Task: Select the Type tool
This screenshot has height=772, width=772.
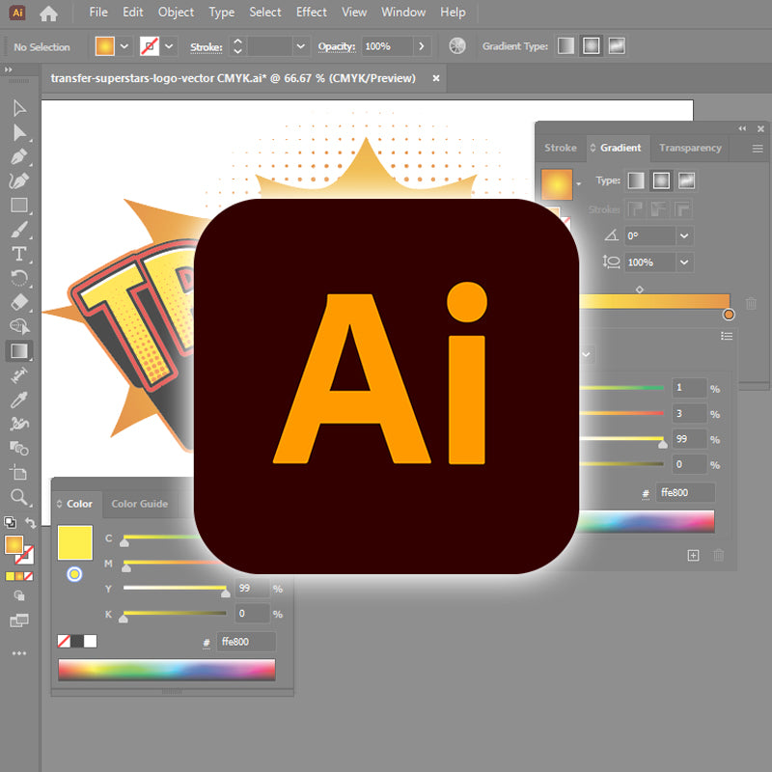Action: pos(19,254)
